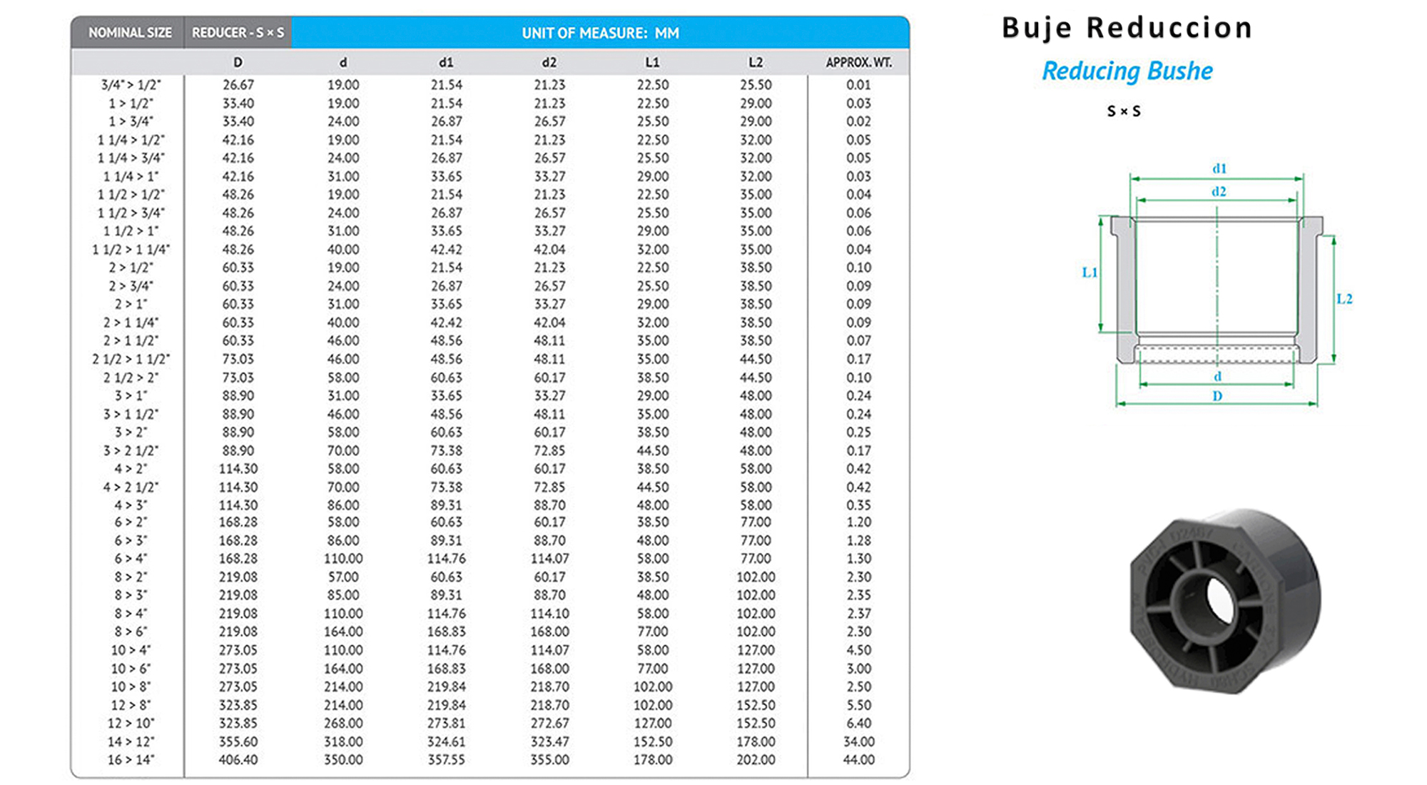
Task: Click the REDUCER - S × S header
Action: coord(238,33)
